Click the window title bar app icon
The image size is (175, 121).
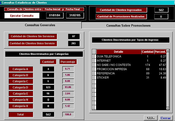coord(0,3)
